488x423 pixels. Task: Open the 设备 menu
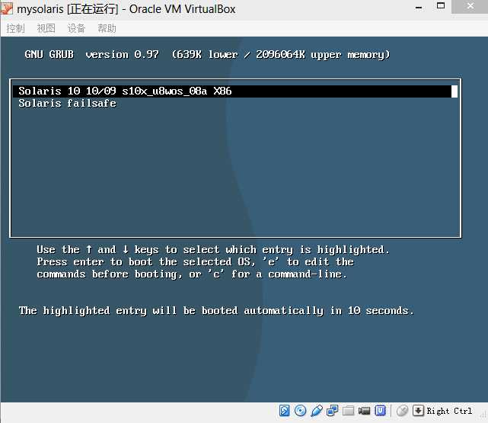pos(76,29)
